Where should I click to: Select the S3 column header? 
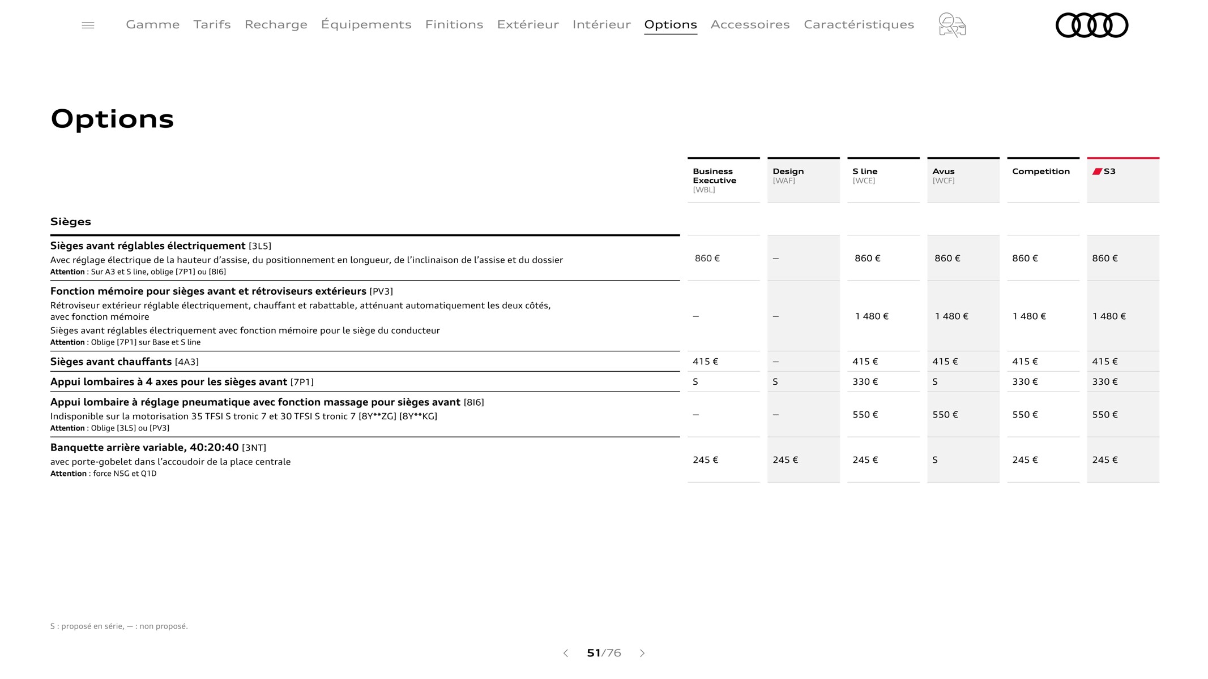pos(1123,180)
